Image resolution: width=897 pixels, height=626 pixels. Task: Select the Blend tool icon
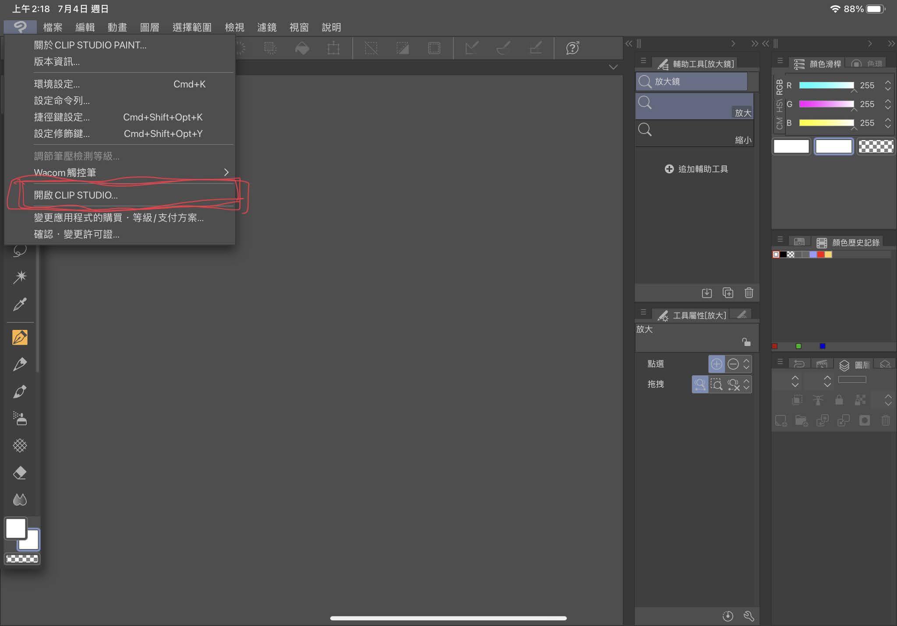point(20,500)
